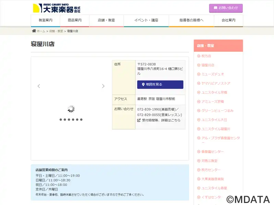
Task: Open the 教室案内 menu tab
Action: tap(46, 20)
